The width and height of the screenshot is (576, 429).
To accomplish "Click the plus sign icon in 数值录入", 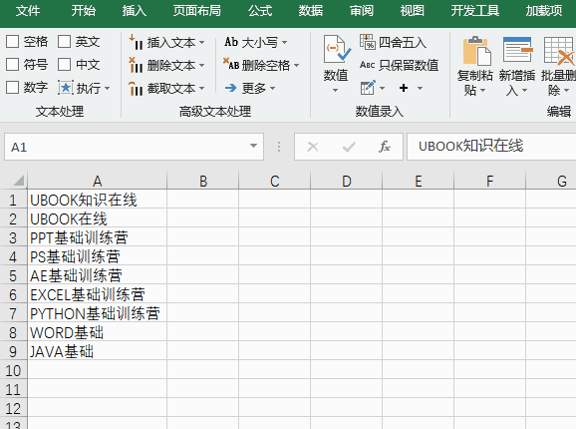I will pos(404,88).
